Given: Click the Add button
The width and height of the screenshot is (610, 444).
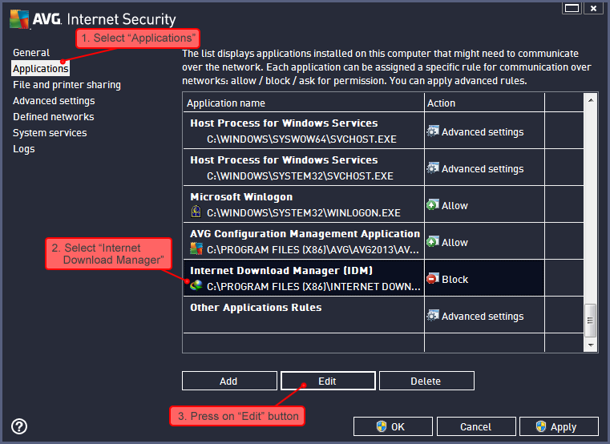Looking at the screenshot, I should [x=229, y=381].
